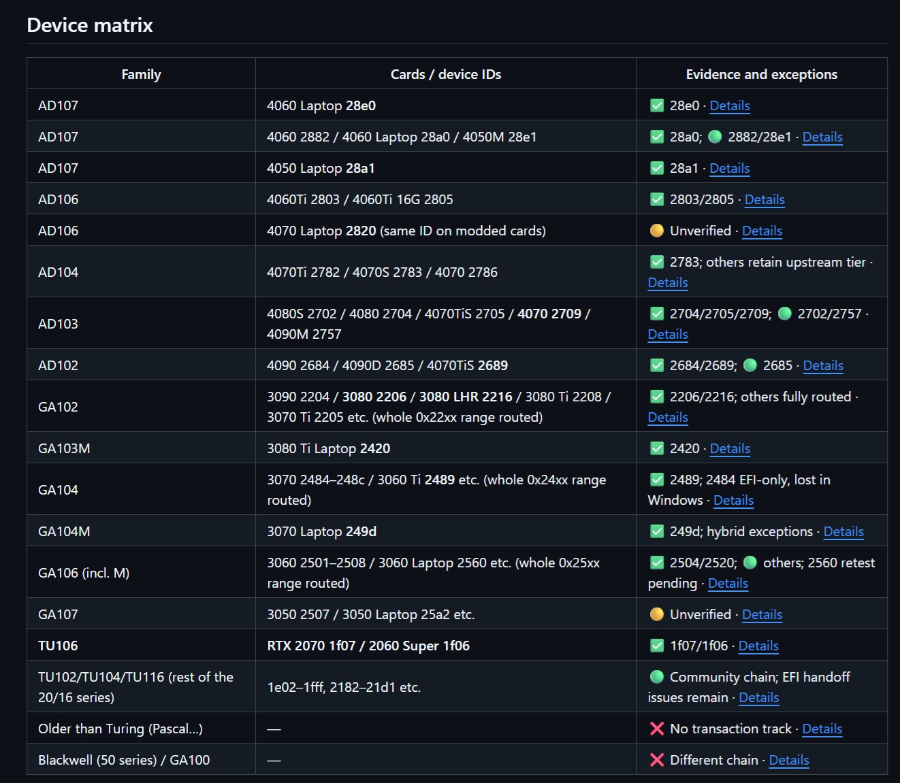Follow the Details link after "pending" in the GA106 row
Screen dimensions: 900x783
pyautogui.click(x=728, y=583)
